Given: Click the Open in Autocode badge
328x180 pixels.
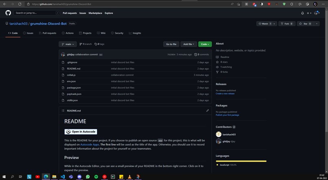Looking at the screenshot, I should [81, 132].
